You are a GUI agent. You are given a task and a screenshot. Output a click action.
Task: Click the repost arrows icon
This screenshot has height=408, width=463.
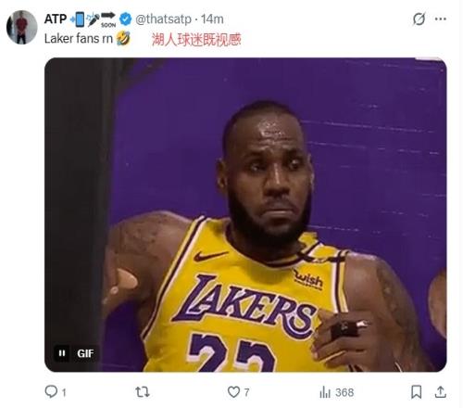[143, 392]
